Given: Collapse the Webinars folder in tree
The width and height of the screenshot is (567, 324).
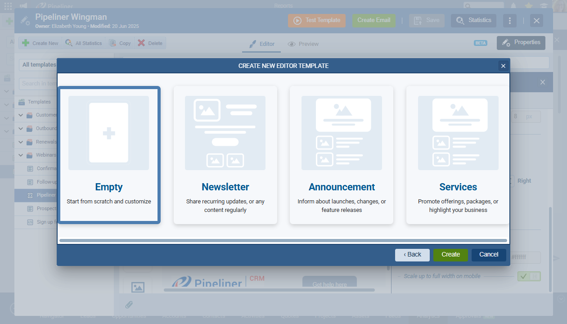Looking at the screenshot, I should 21,155.
